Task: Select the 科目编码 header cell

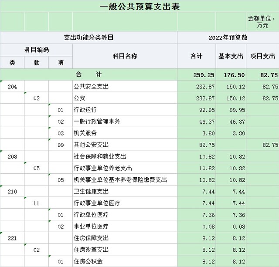Action: [x=36, y=50]
